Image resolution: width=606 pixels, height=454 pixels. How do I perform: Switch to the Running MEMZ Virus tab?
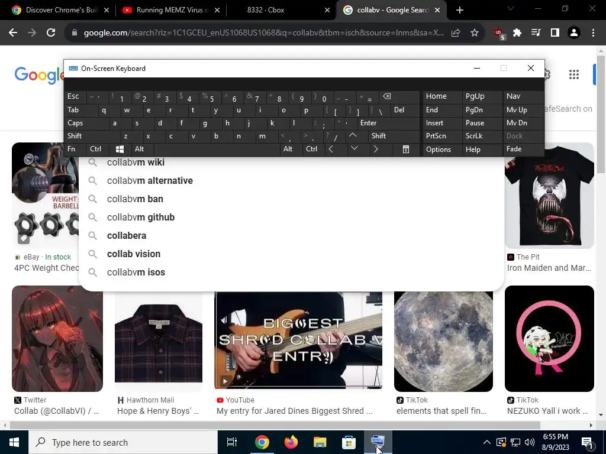pyautogui.click(x=172, y=10)
